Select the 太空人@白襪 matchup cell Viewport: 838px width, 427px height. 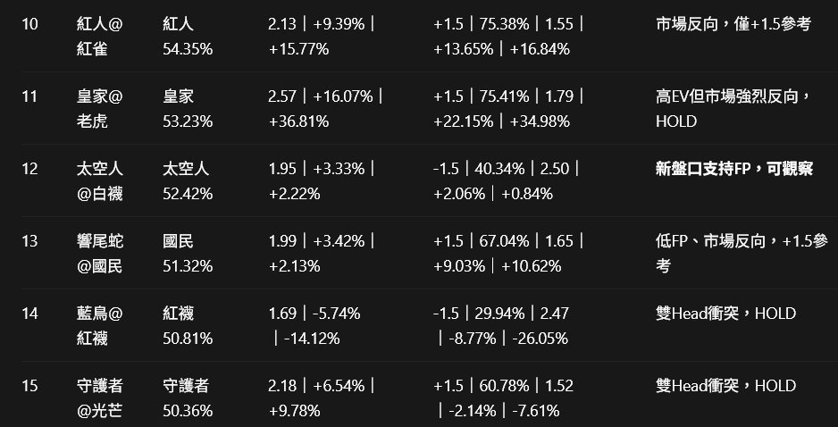(99, 181)
